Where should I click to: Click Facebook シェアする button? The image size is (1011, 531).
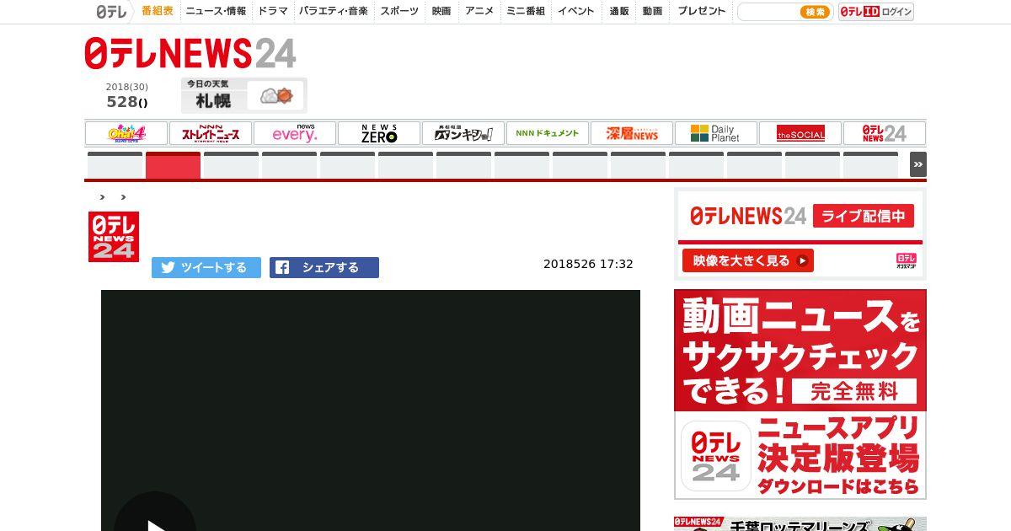point(324,267)
